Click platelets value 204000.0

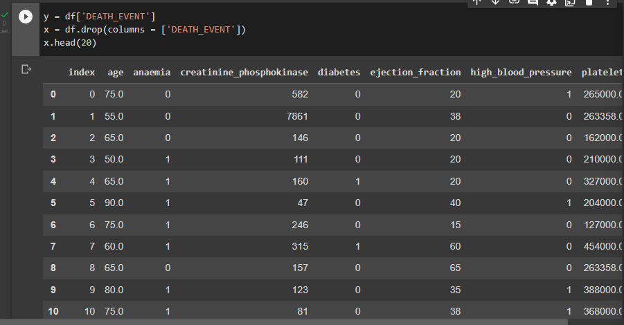click(603, 203)
